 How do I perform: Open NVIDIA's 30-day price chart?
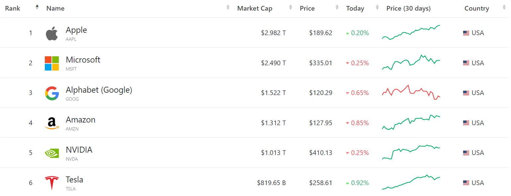(411, 152)
